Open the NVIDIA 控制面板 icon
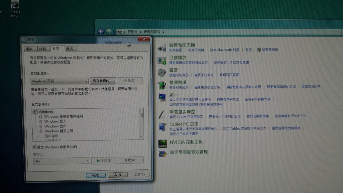 pyautogui.click(x=163, y=144)
